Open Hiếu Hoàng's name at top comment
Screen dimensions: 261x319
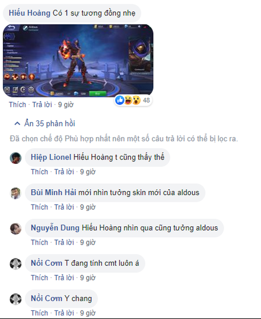[x=29, y=13]
